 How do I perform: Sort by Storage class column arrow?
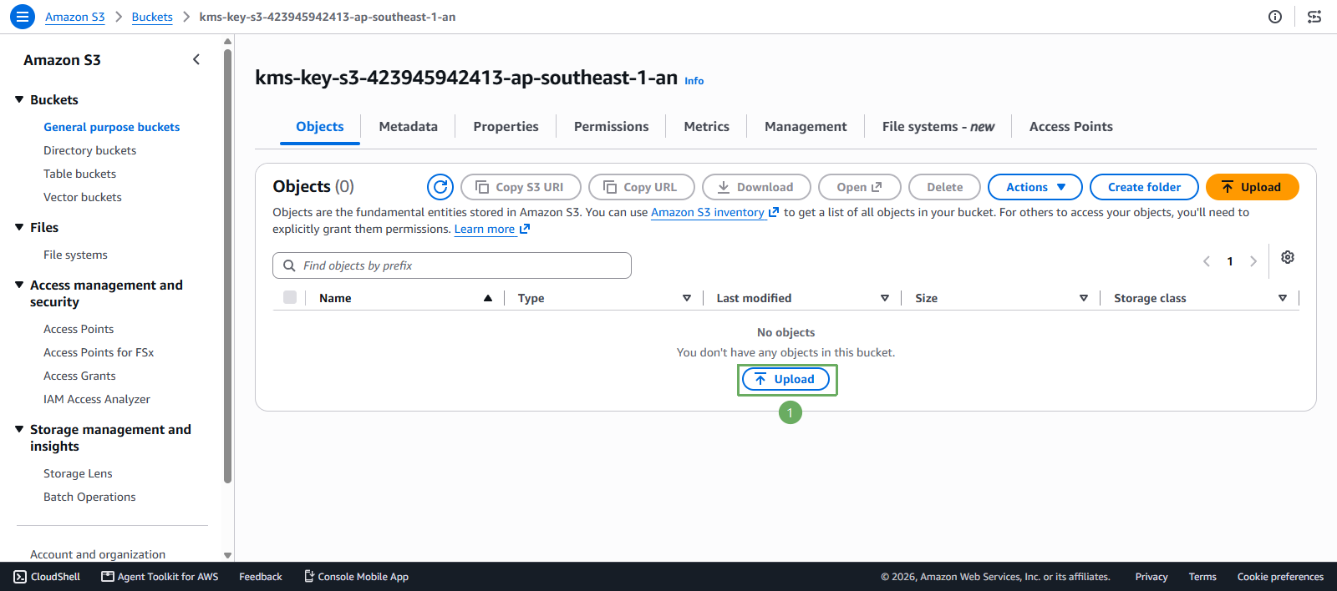pyautogui.click(x=1283, y=298)
